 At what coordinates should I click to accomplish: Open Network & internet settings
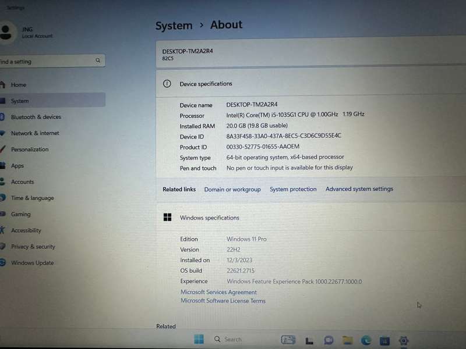point(52,133)
